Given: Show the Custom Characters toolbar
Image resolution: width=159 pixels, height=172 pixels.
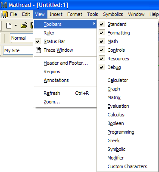Looking at the screenshot, I should tap(128, 166).
